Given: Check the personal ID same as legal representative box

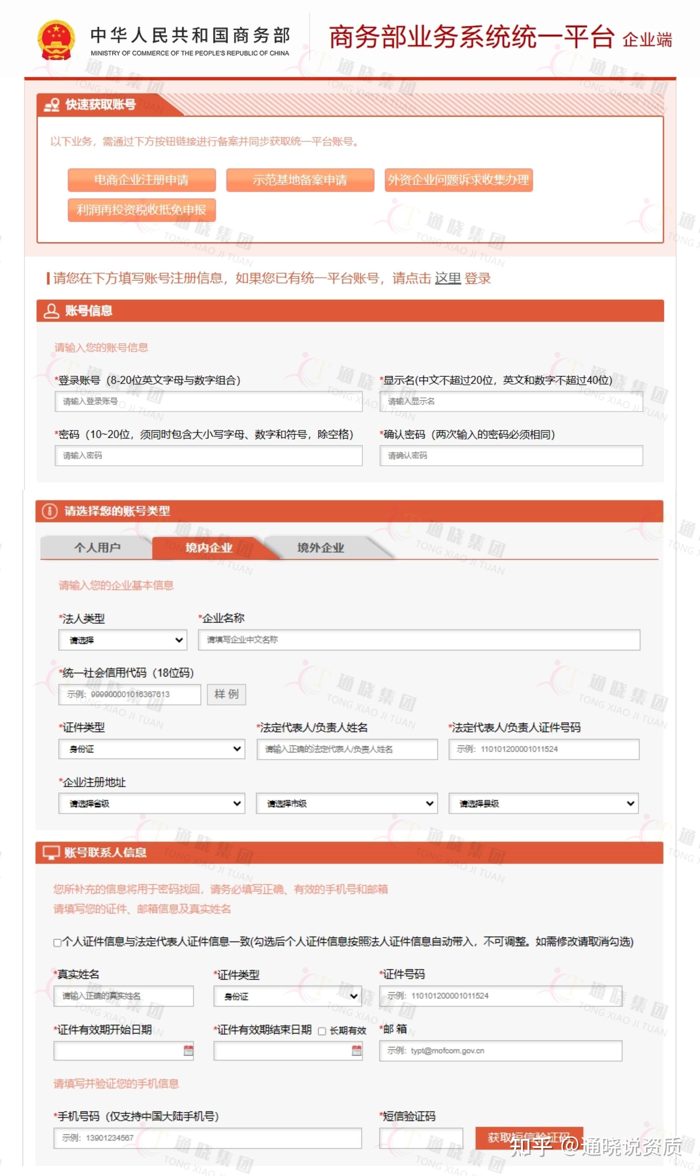Looking at the screenshot, I should coord(57,942).
